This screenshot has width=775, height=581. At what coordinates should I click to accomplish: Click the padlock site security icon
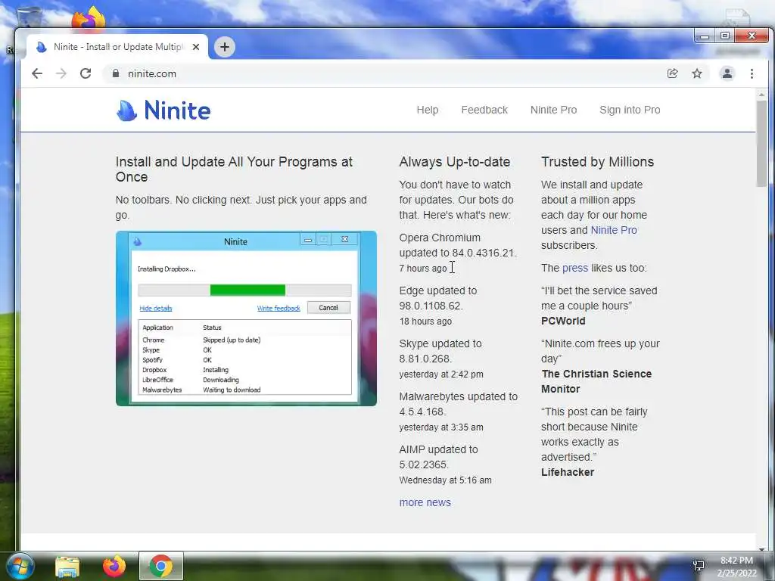[116, 73]
